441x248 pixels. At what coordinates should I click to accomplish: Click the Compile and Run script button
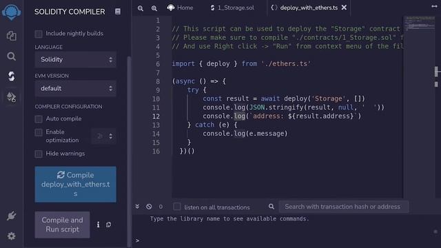click(x=62, y=225)
